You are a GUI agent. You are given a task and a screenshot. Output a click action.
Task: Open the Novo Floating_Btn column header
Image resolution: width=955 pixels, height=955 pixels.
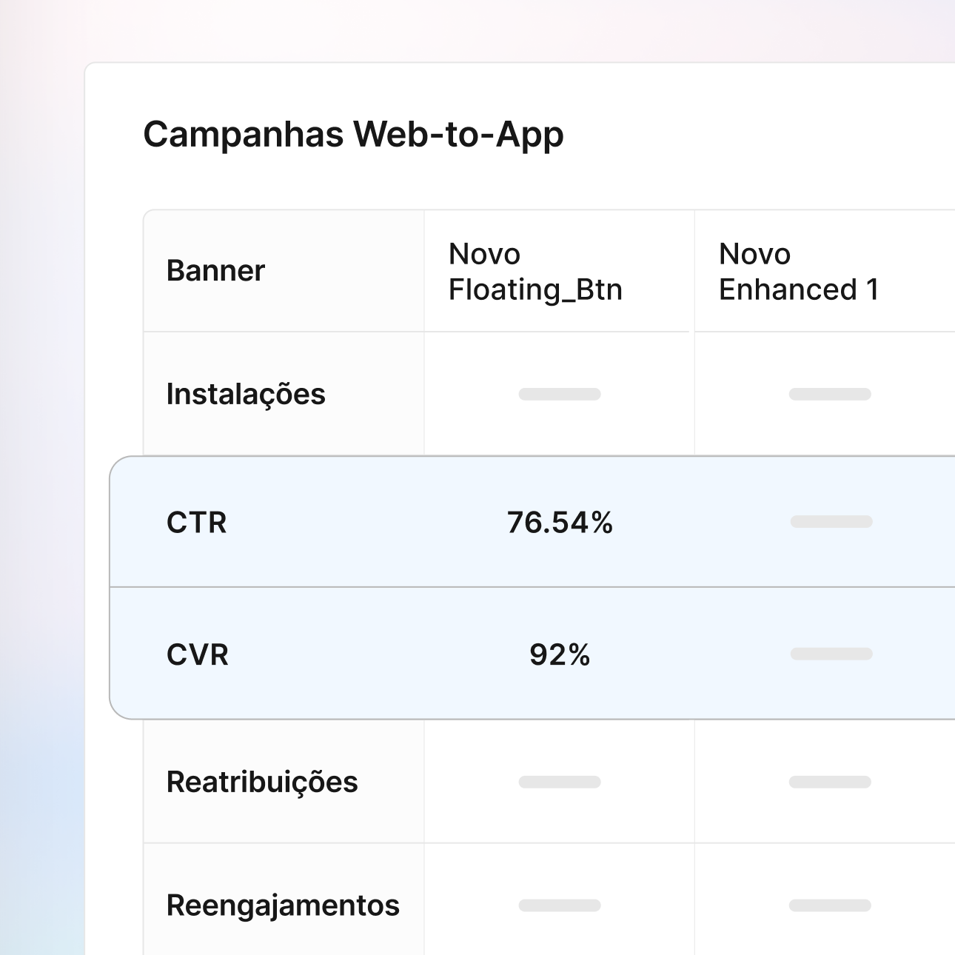[x=535, y=272]
